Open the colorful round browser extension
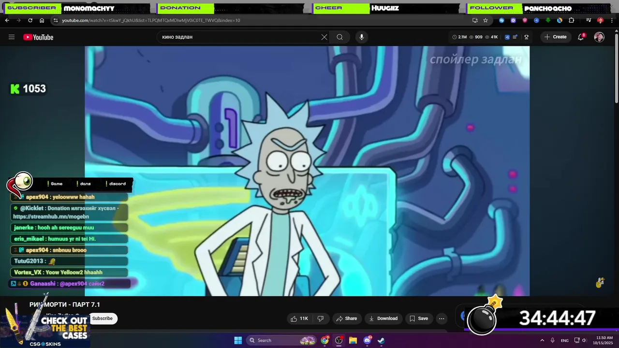The image size is (619, 348). [560, 20]
